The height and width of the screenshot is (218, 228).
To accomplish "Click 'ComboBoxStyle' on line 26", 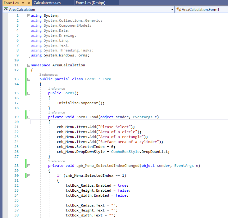I will click(125, 152).
